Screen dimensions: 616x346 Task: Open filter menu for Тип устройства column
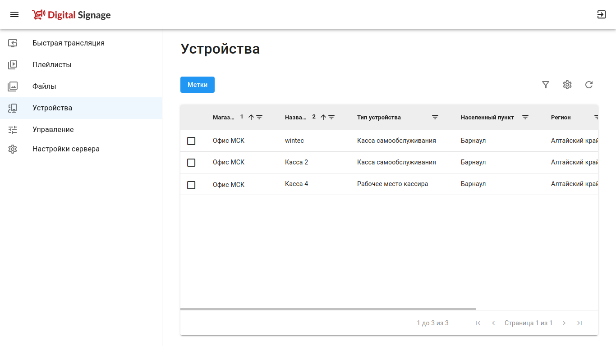pos(435,117)
